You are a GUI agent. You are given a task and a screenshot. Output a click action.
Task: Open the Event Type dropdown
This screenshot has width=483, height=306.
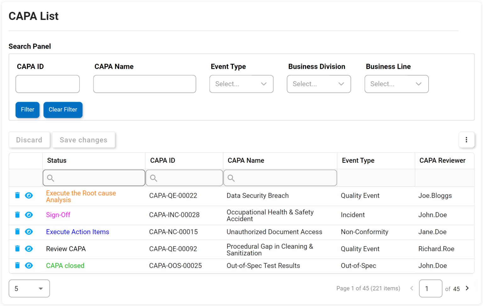241,84
